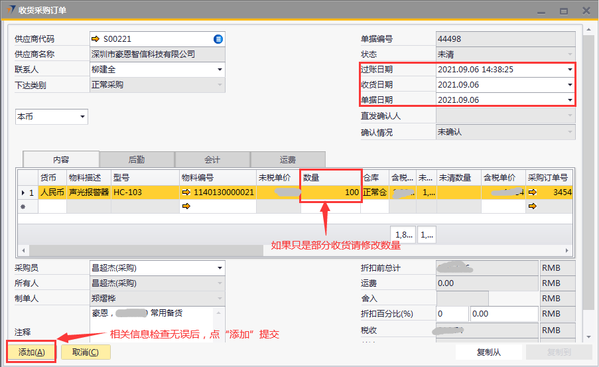This screenshot has width=599, height=367.
Task: Click orange link arrow beside supplier code S00221
Action: (96, 39)
